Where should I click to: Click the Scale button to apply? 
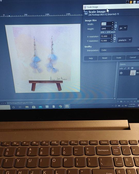[x=119, y=58]
